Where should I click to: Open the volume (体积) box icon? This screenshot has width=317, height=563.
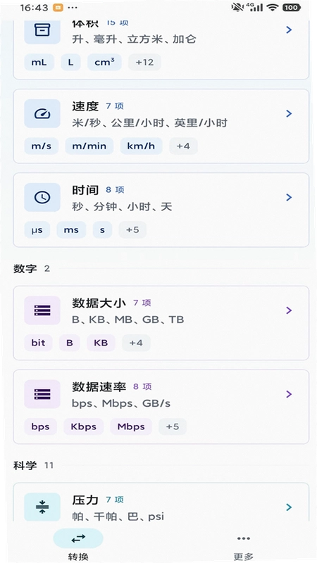point(42,30)
